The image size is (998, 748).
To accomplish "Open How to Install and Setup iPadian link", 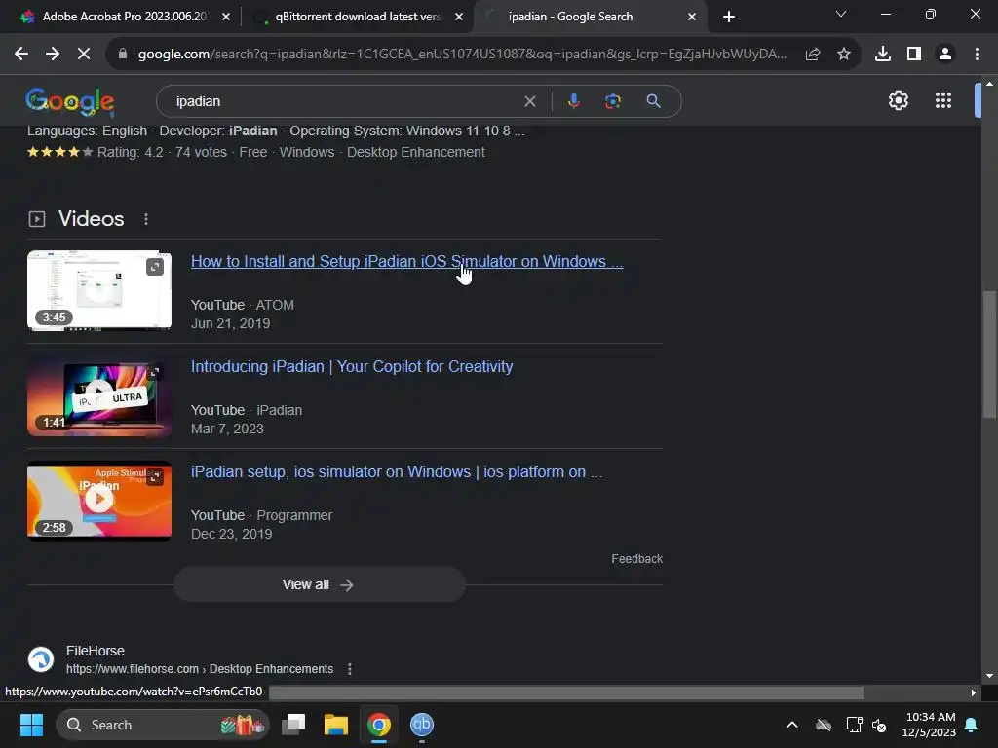I will [406, 261].
